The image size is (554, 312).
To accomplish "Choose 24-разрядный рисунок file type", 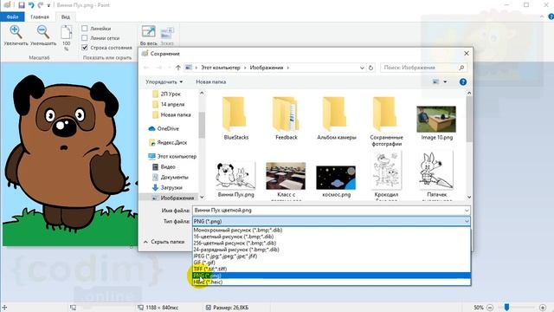I will pyautogui.click(x=332, y=250).
